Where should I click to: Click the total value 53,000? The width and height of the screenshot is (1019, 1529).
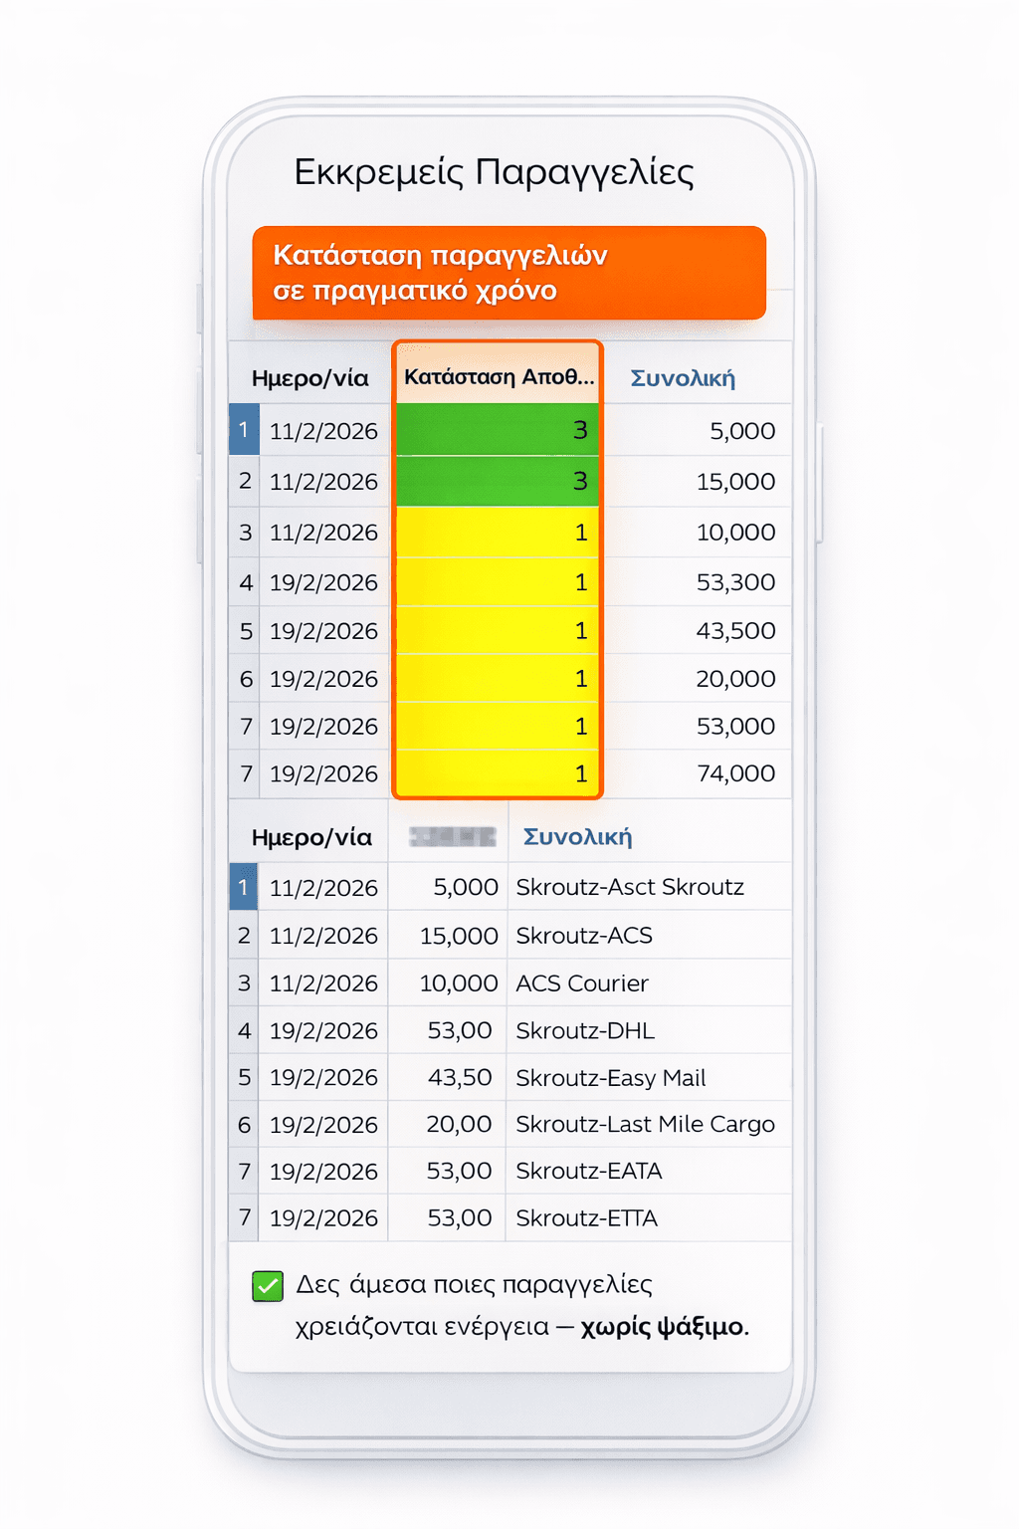point(735,726)
